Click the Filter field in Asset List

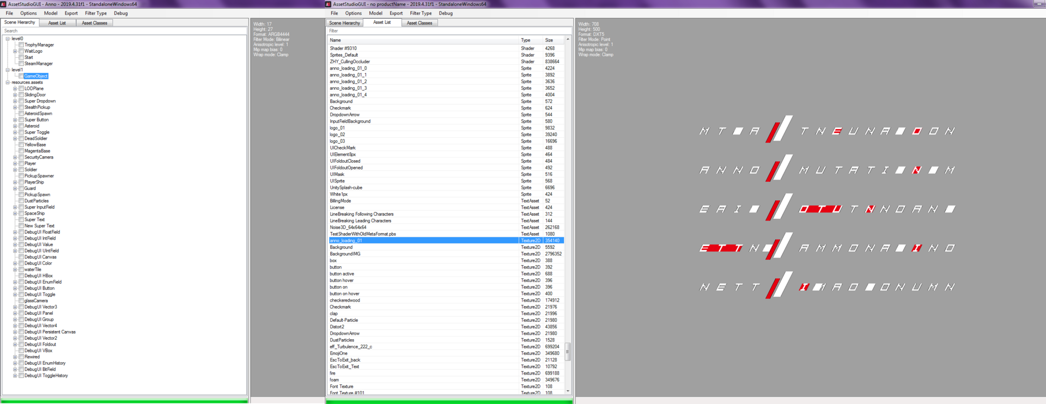point(449,31)
